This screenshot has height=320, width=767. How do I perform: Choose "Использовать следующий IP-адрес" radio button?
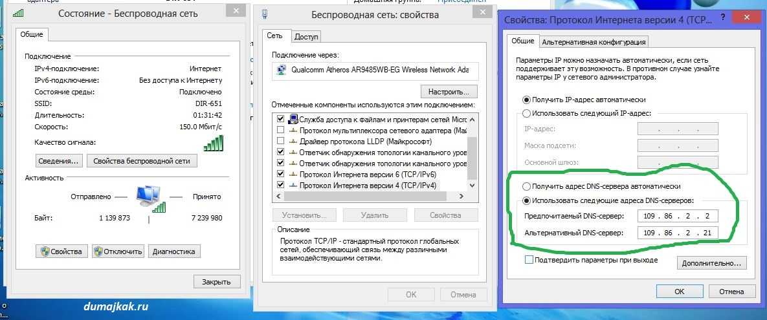click(527, 113)
